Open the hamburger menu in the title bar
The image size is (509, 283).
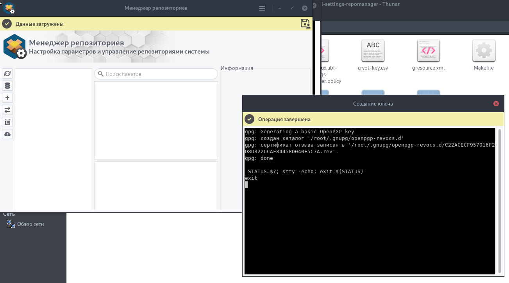(262, 8)
